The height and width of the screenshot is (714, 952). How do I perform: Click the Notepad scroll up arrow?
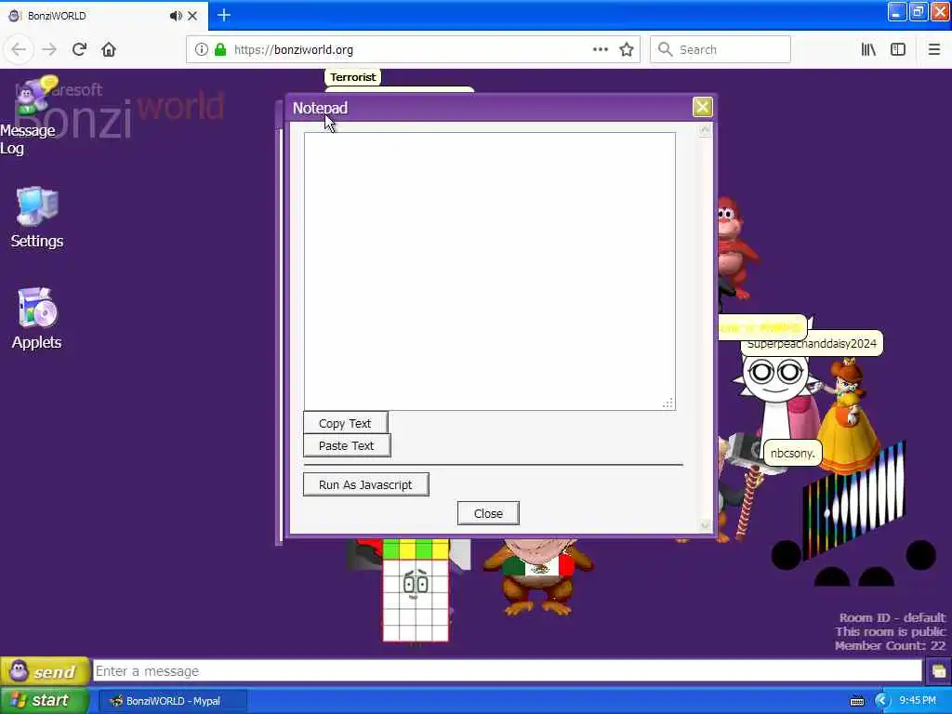pyautogui.click(x=705, y=130)
